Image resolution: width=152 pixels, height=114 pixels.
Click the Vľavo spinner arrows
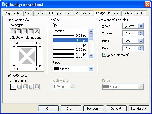(141, 26)
